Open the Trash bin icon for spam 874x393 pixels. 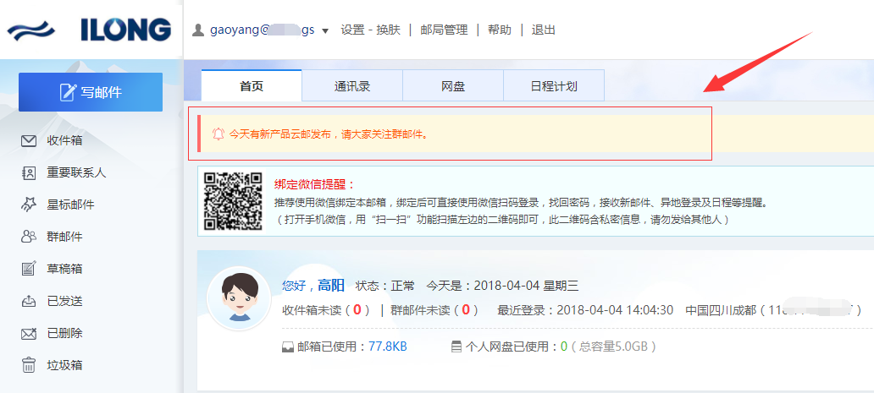pyautogui.click(x=29, y=365)
